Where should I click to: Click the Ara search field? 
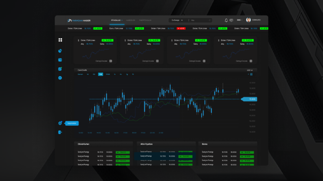pos(200,20)
